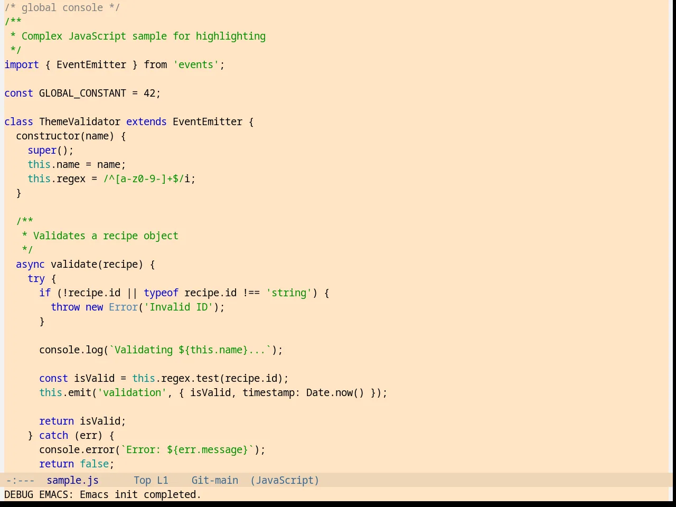Place cursor on 'super();' call

coord(51,150)
